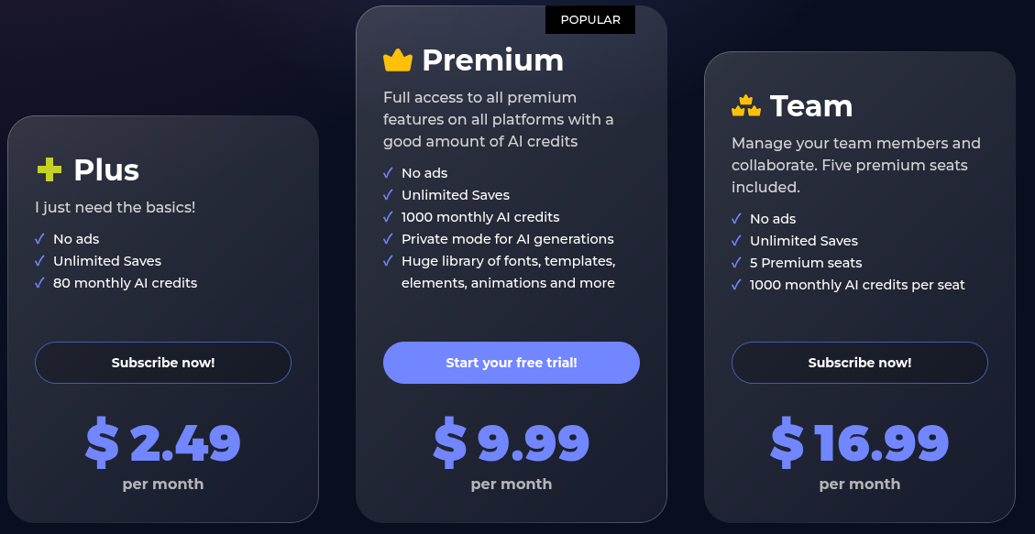This screenshot has width=1035, height=534.
Task: Click the checkmark beside Huge library of fonts
Action: 387,260
